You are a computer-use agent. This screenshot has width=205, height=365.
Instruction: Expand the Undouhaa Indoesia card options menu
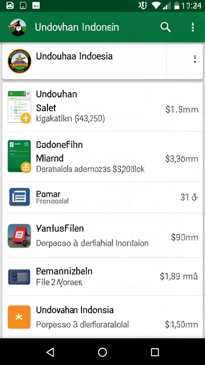click(x=195, y=59)
